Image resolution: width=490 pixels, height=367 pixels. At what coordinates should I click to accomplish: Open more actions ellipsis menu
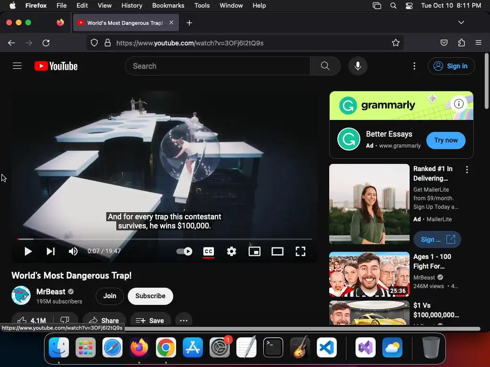[x=184, y=320]
